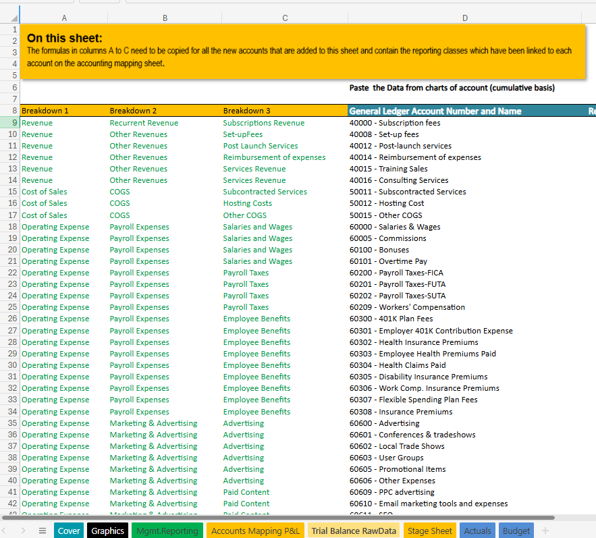
Task: Open the Trial Balance RawData tab
Action: [x=354, y=531]
